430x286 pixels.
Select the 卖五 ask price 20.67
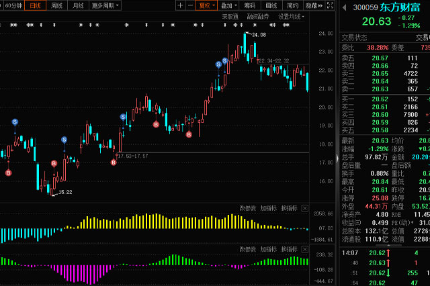(380, 58)
